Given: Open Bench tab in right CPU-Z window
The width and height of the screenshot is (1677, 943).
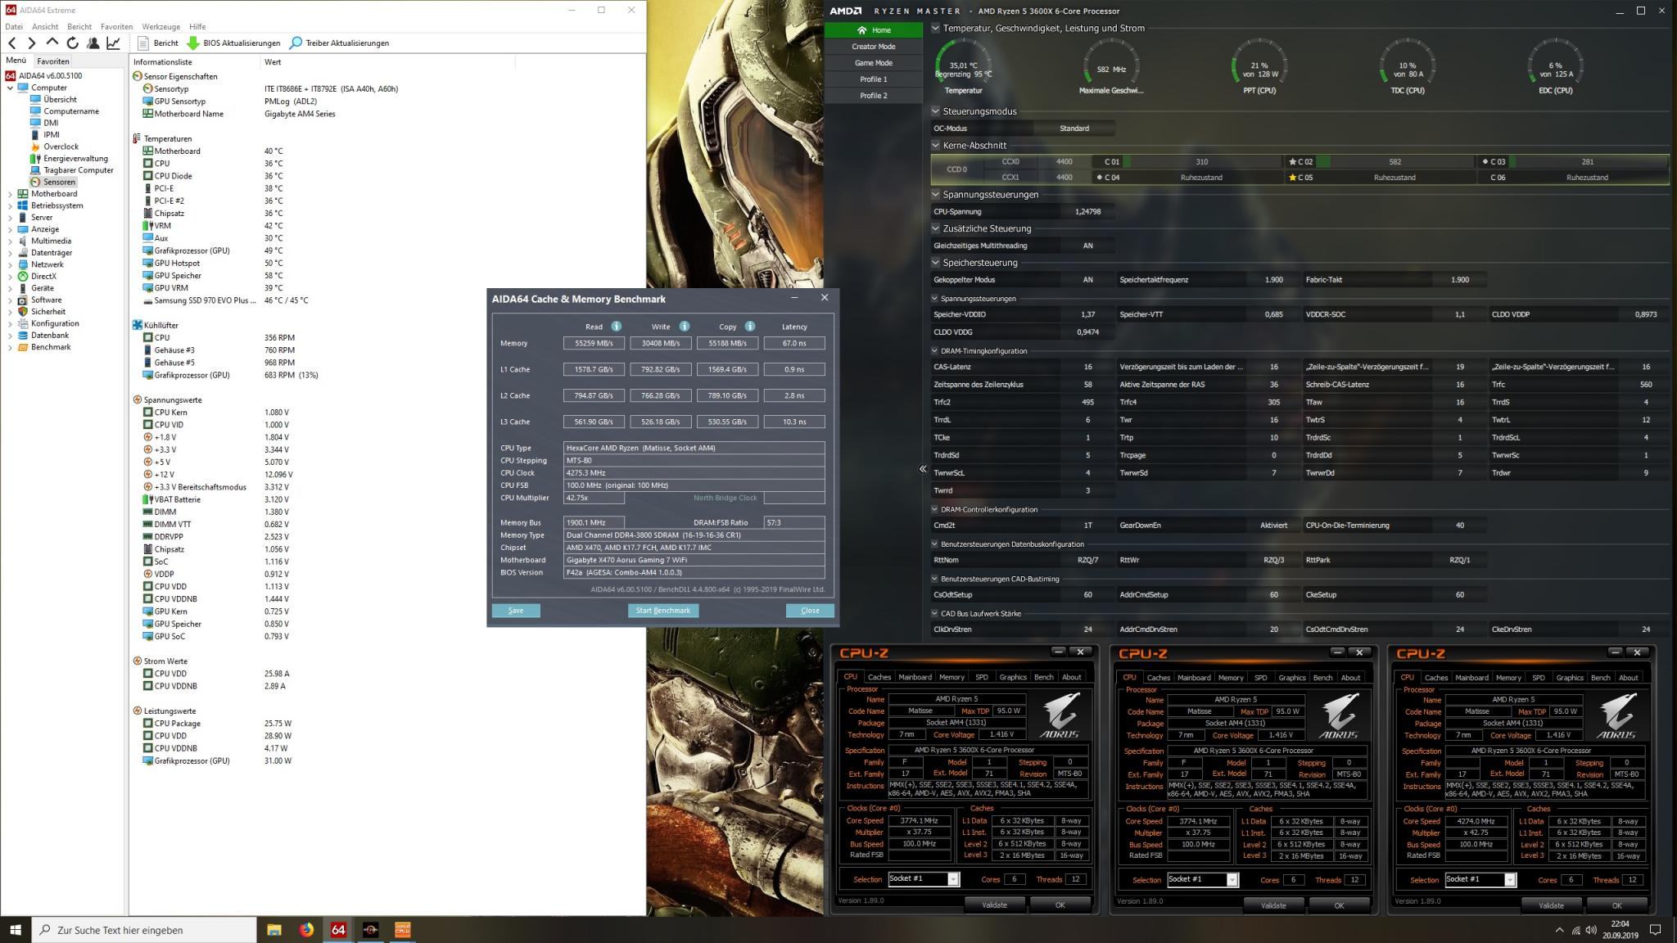Looking at the screenshot, I should (1600, 678).
